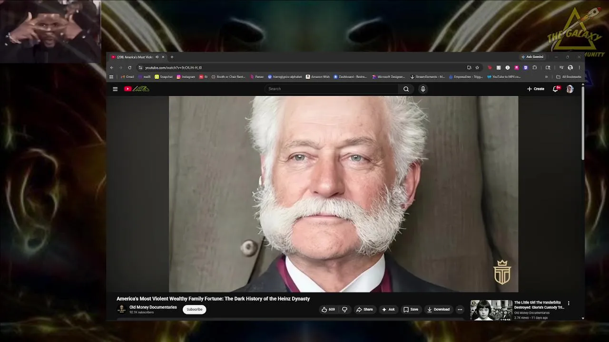This screenshot has height=342, width=609.
Task: Reload the YouTube page
Action: (129, 67)
